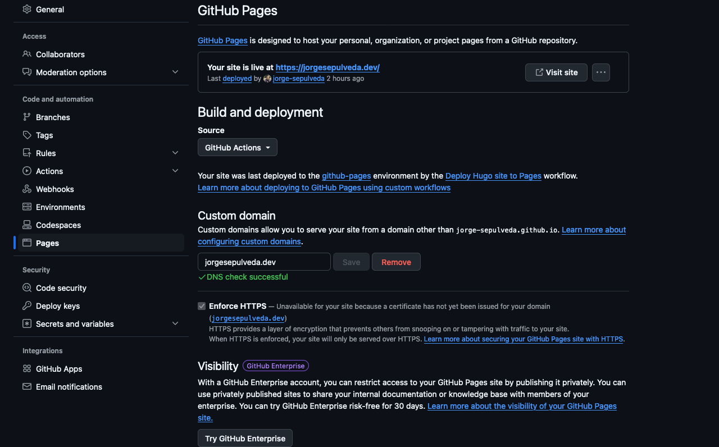Click the 'Custom domain' heading
The image size is (719, 447).
click(x=236, y=216)
